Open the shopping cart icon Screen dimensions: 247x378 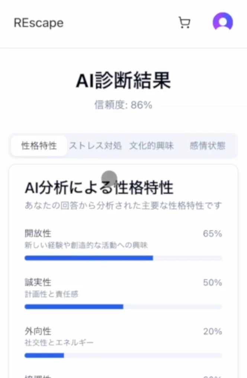click(185, 22)
